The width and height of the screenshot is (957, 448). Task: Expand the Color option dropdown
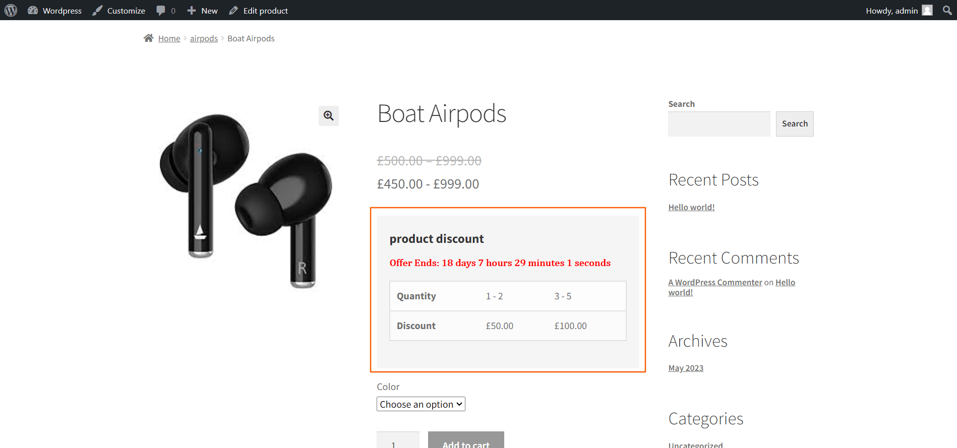tap(421, 404)
